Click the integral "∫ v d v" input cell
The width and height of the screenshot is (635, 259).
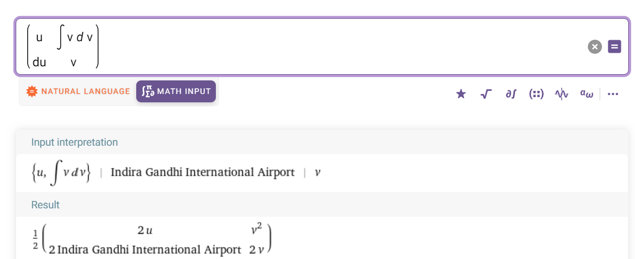pos(75,38)
